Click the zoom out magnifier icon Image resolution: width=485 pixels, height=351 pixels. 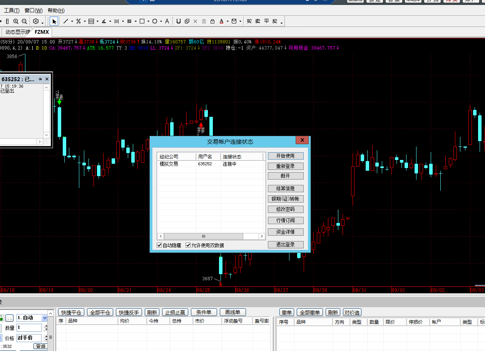[24, 22]
